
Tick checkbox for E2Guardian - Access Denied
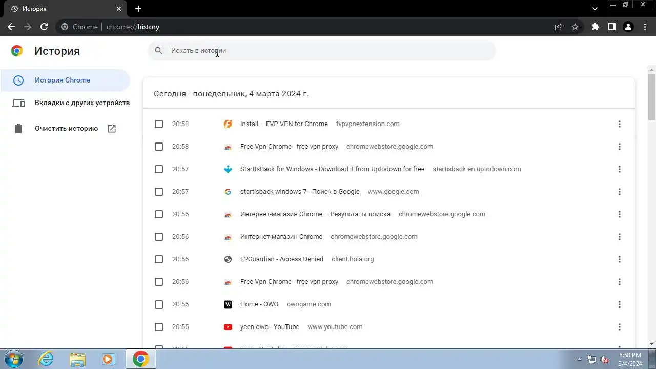pos(159,259)
